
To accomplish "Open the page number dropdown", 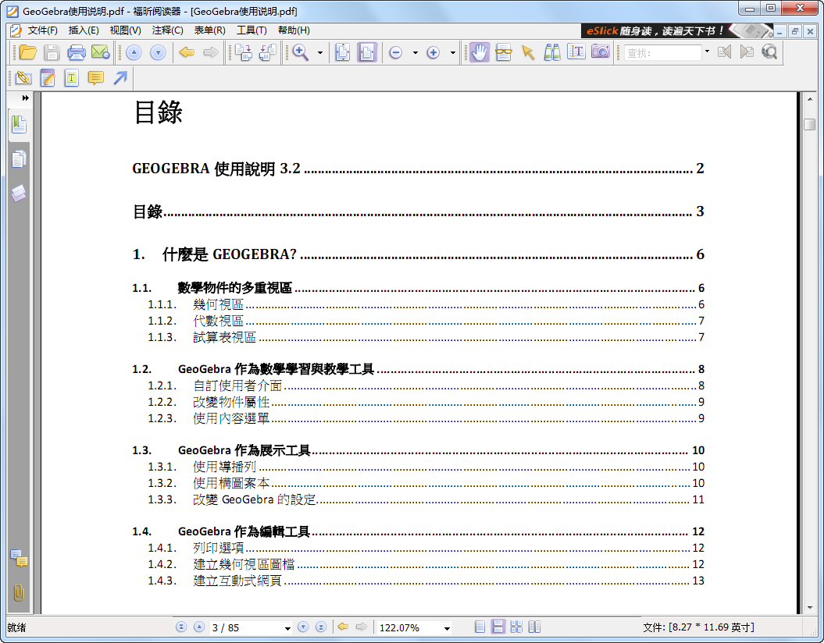I will [287, 628].
